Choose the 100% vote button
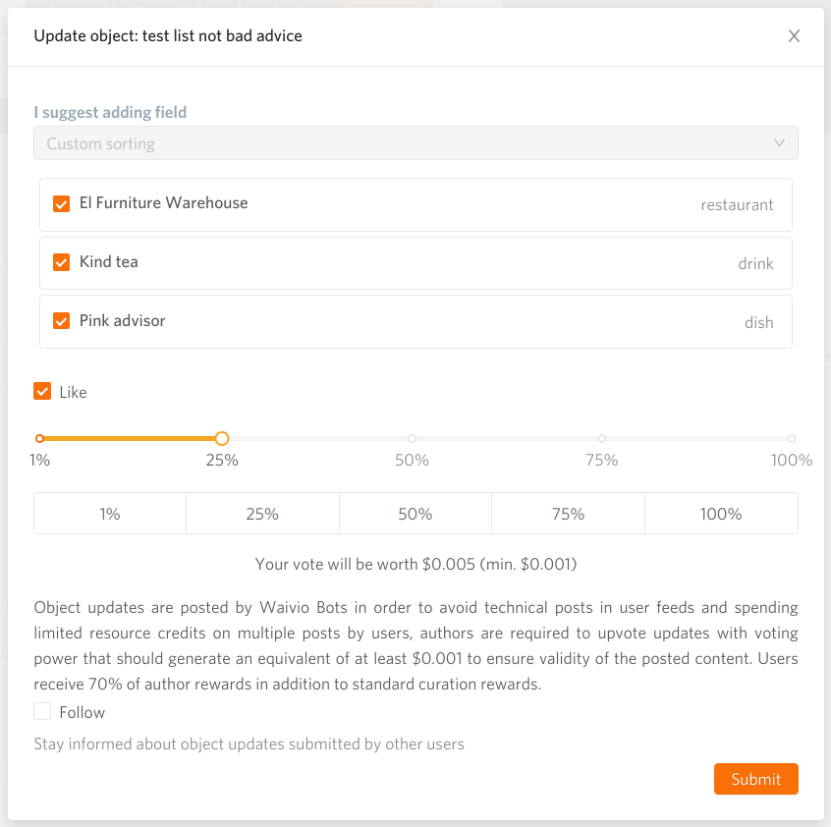This screenshot has height=827, width=831. coord(721,514)
